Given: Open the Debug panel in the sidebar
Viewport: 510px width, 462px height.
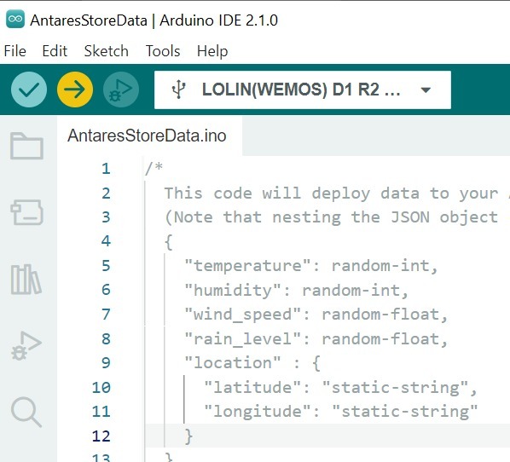Looking at the screenshot, I should pos(26,345).
